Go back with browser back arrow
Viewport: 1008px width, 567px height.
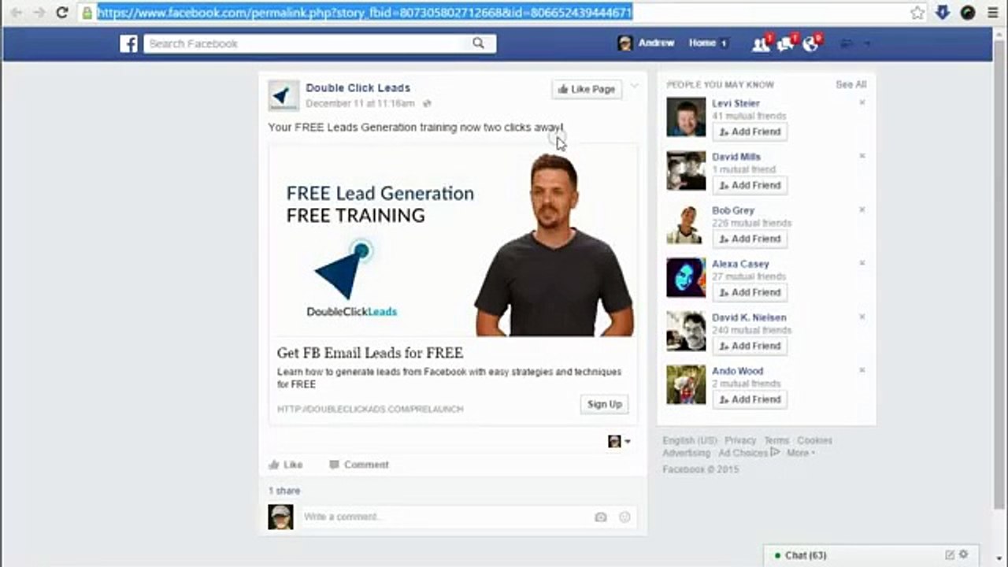[x=16, y=13]
